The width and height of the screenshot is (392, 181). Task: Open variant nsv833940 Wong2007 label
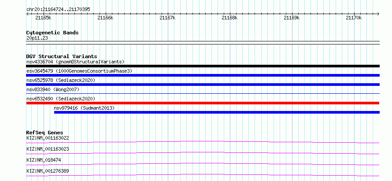[53, 89]
